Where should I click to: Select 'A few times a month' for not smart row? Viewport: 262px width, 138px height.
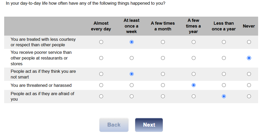[x=163, y=74]
